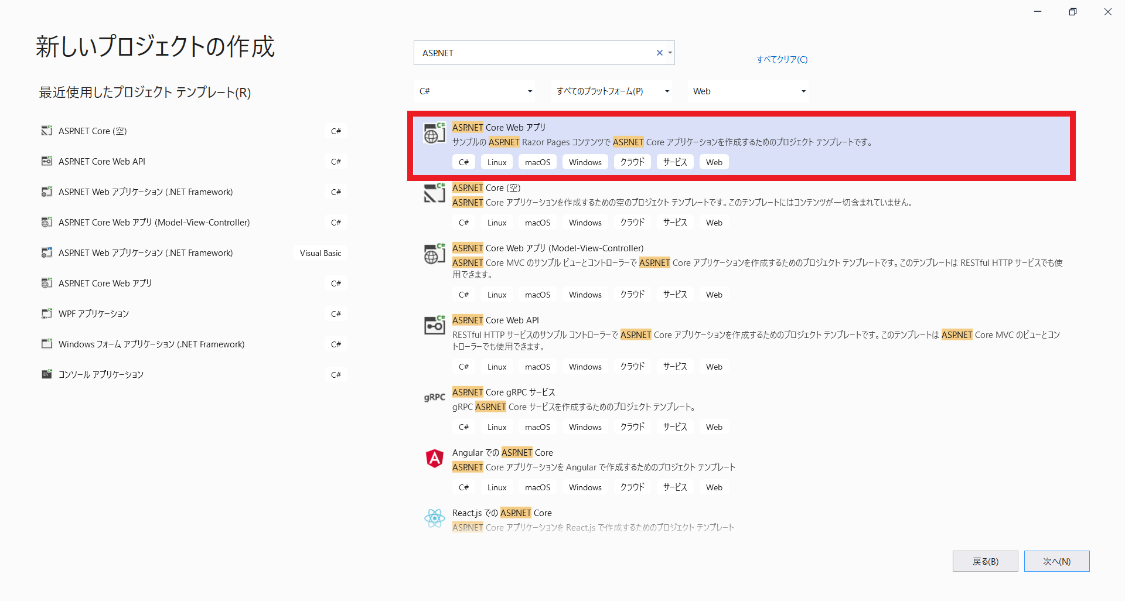1125x601 pixels.
Task: Click the コンソール アプリケーション icon
Action: point(46,374)
